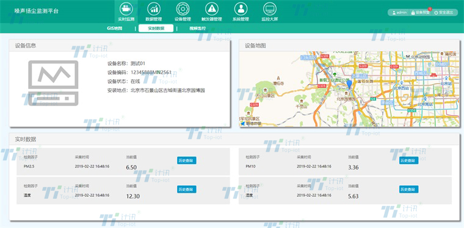Click 历史查询 for PM10
Viewport: 464px width, 228px height.
[x=408, y=160]
